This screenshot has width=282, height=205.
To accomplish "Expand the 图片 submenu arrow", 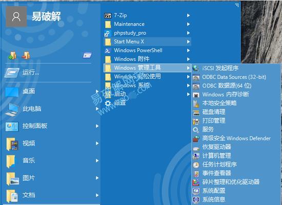I will 97,178.
